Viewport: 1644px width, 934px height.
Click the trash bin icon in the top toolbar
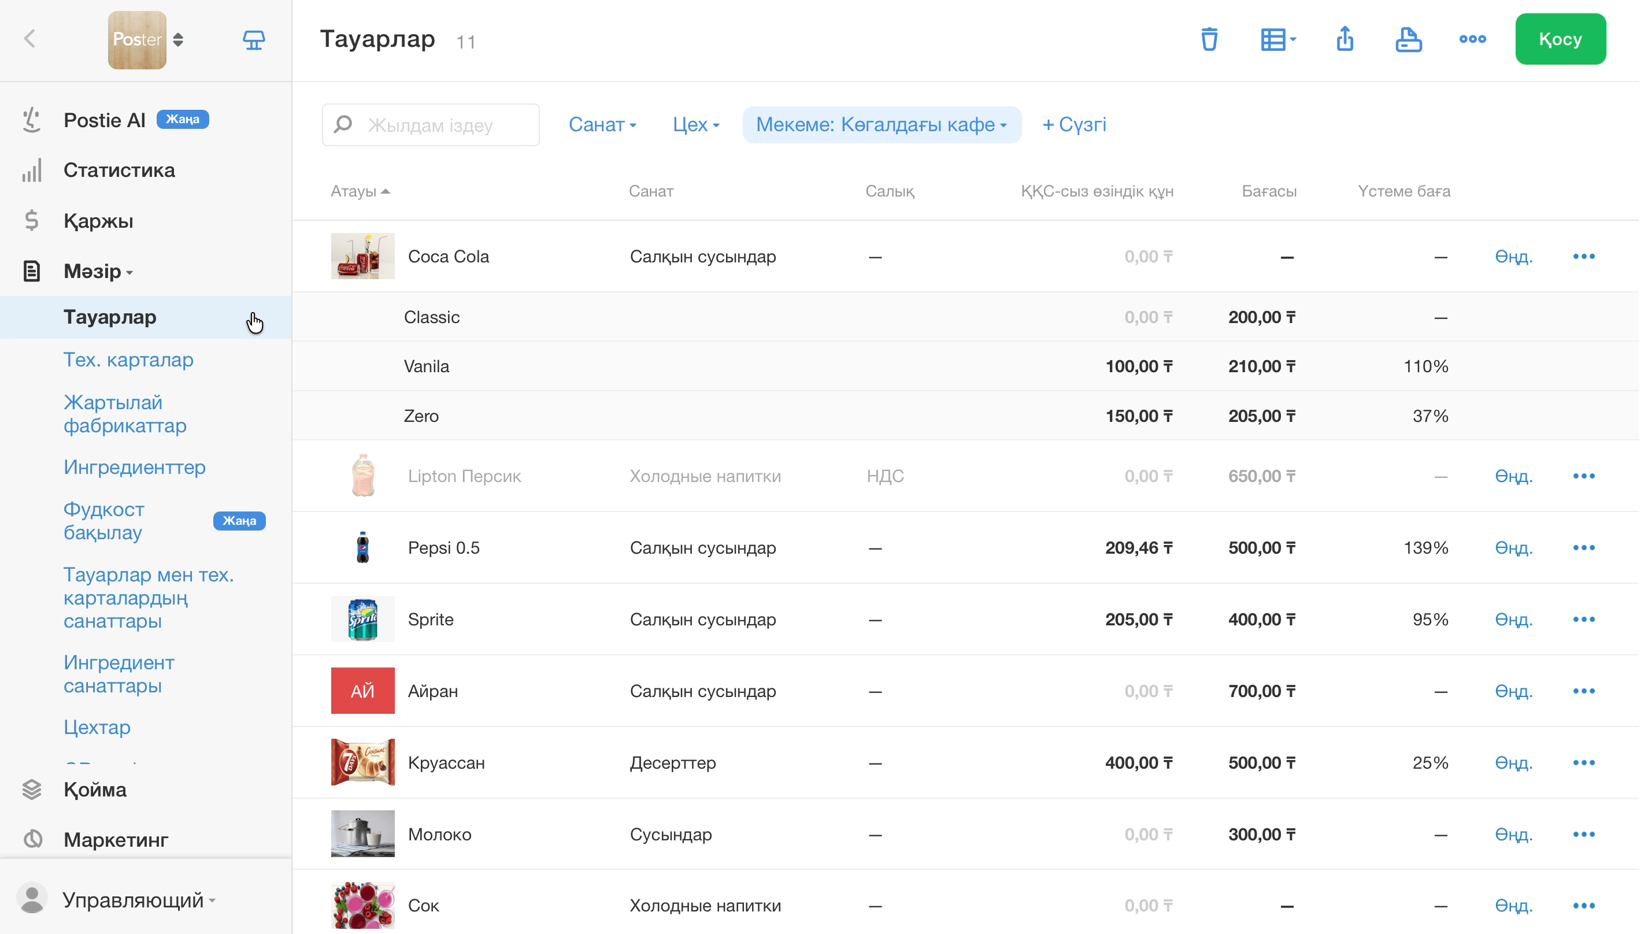click(x=1210, y=39)
